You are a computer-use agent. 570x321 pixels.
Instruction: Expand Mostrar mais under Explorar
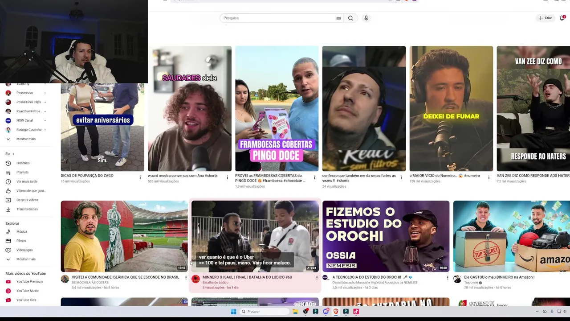(x=26, y=259)
